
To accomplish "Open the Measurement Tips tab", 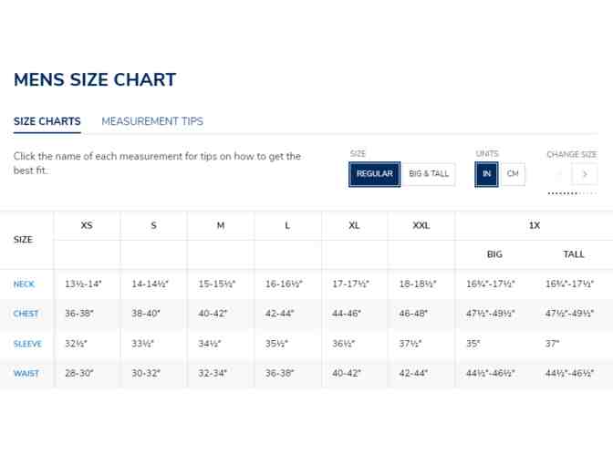I will (x=152, y=121).
